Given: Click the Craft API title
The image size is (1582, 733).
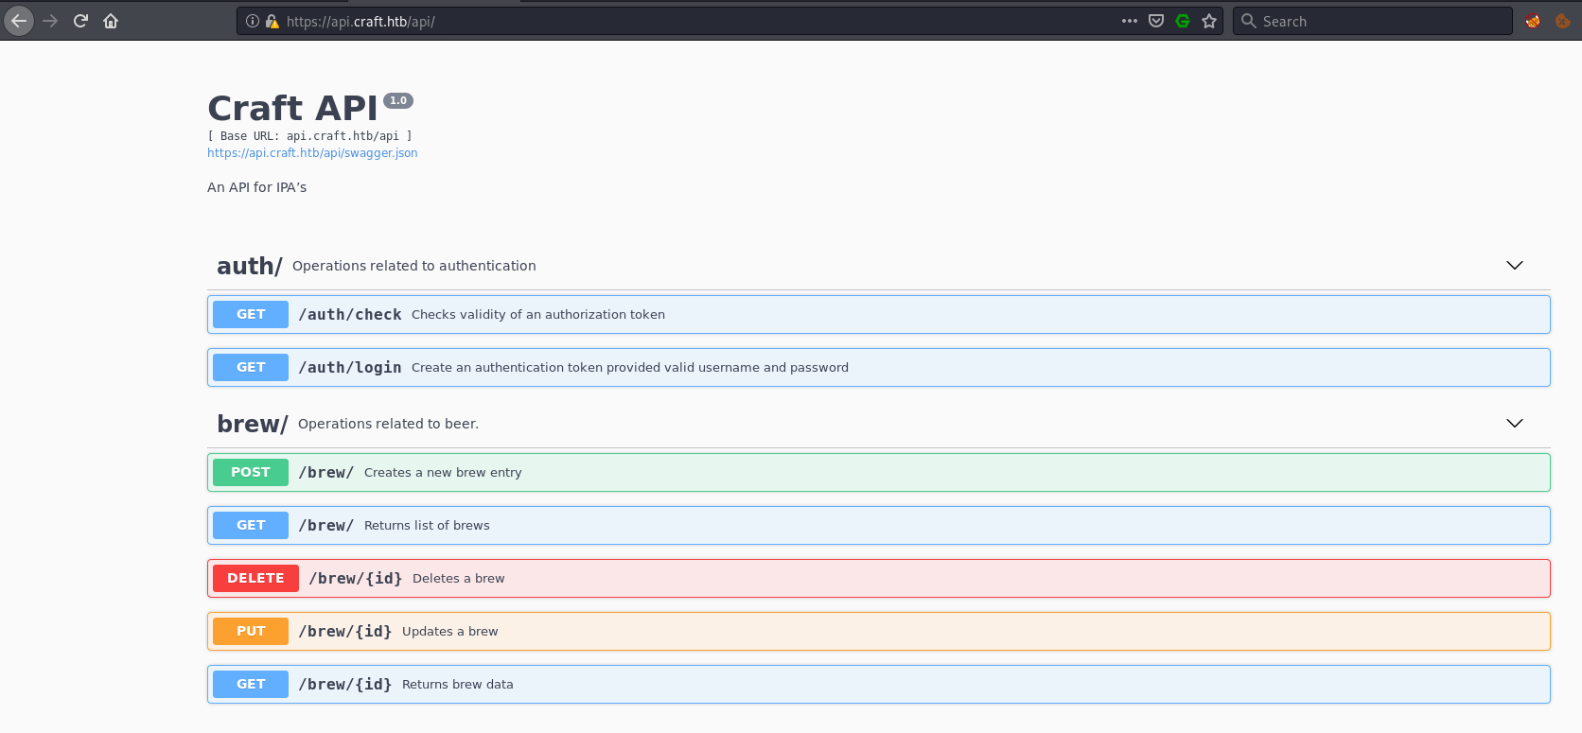Looking at the screenshot, I should [x=292, y=109].
